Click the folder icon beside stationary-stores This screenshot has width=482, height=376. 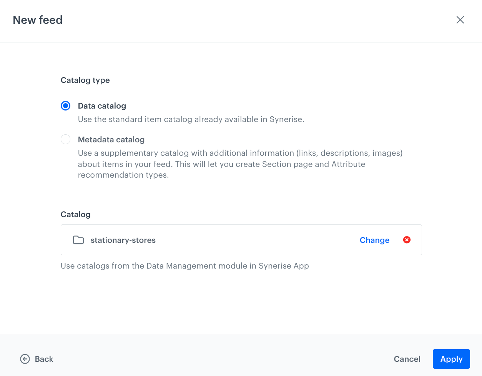coord(78,240)
